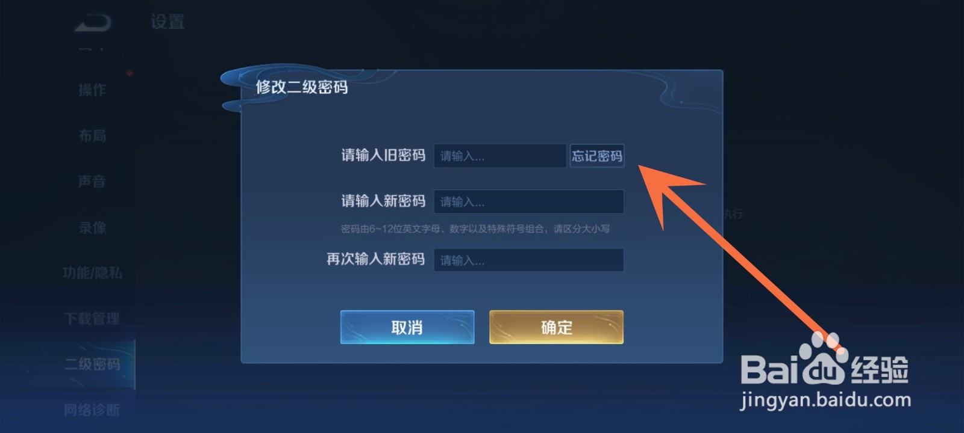
Task: Click the 设置 page title
Action: tap(167, 22)
